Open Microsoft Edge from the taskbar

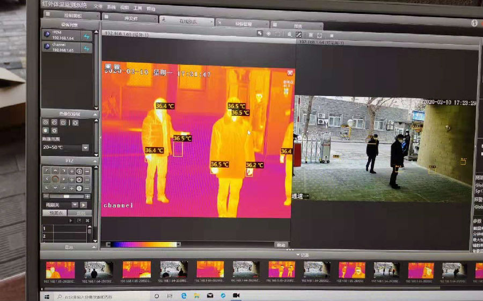pyautogui.click(x=184, y=296)
